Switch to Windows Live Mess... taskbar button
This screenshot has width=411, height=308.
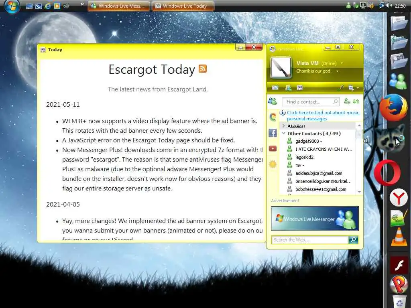click(x=118, y=6)
